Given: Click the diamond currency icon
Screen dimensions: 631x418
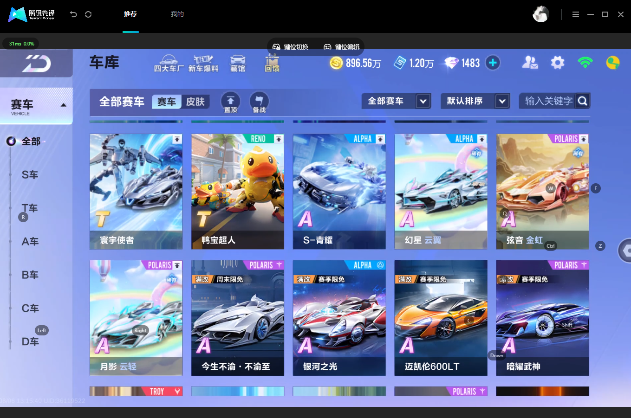Looking at the screenshot, I should (x=451, y=63).
